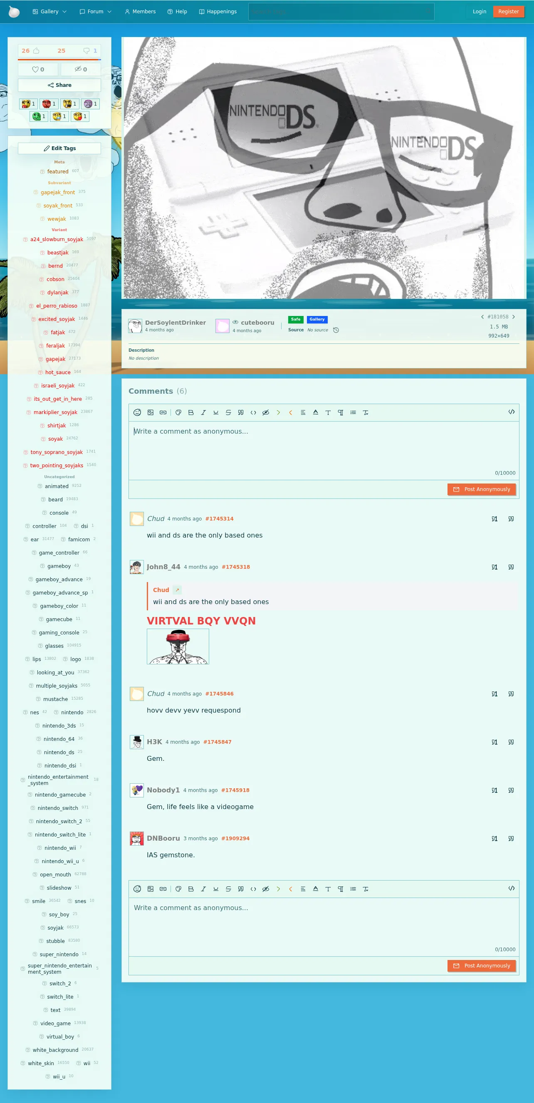This screenshot has height=1103, width=534.
Task: Insert inline code in the upper comment editor
Action: 253,412
